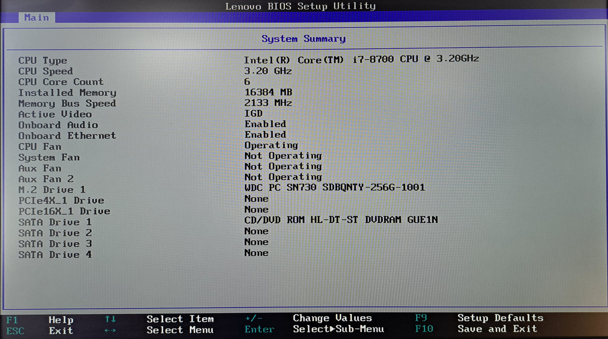Select the IGD value
608x339 pixels.
coord(253,113)
